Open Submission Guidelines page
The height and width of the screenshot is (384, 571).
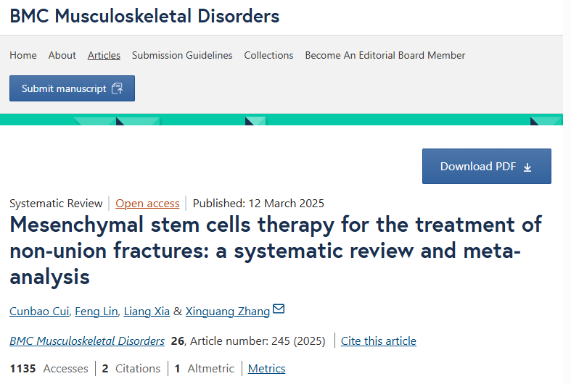tap(182, 55)
